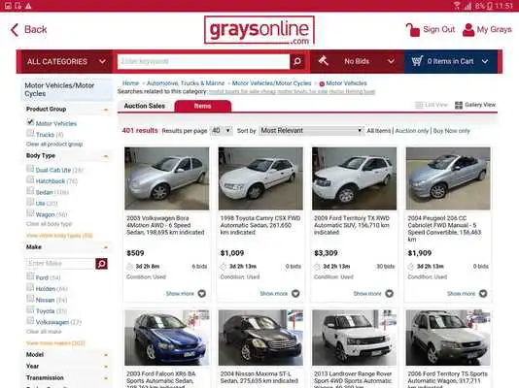This screenshot has width=519, height=388.
Task: Click Clear all product group link
Action: pyautogui.click(x=54, y=145)
